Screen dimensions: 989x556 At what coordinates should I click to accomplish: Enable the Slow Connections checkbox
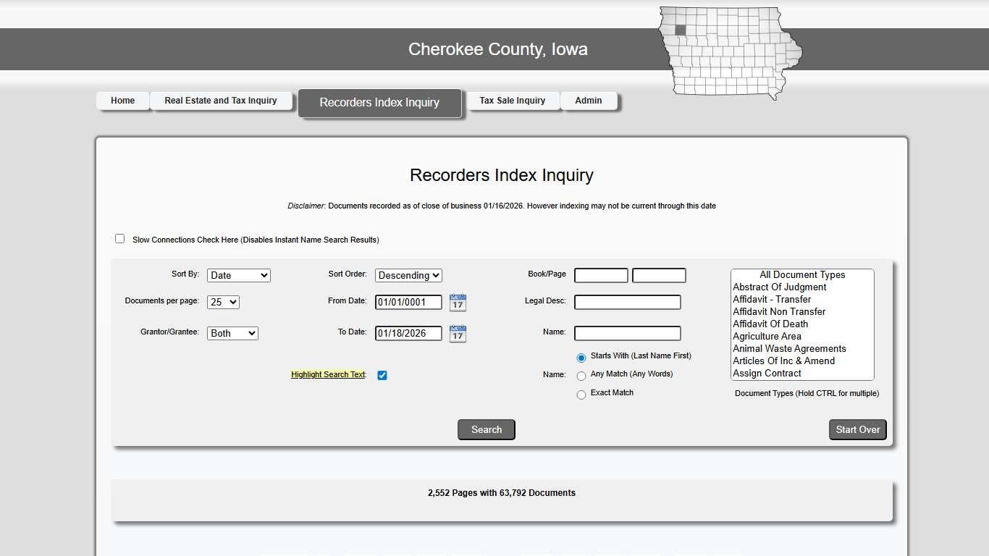[119, 237]
